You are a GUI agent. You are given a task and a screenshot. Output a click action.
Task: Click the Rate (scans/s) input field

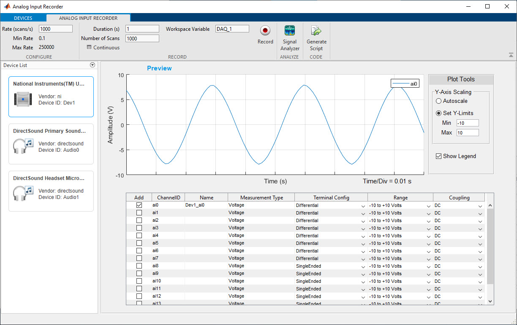pyautogui.click(x=56, y=29)
